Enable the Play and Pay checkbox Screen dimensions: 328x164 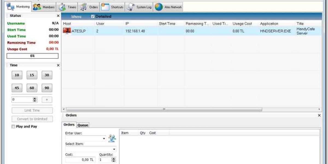(13, 127)
